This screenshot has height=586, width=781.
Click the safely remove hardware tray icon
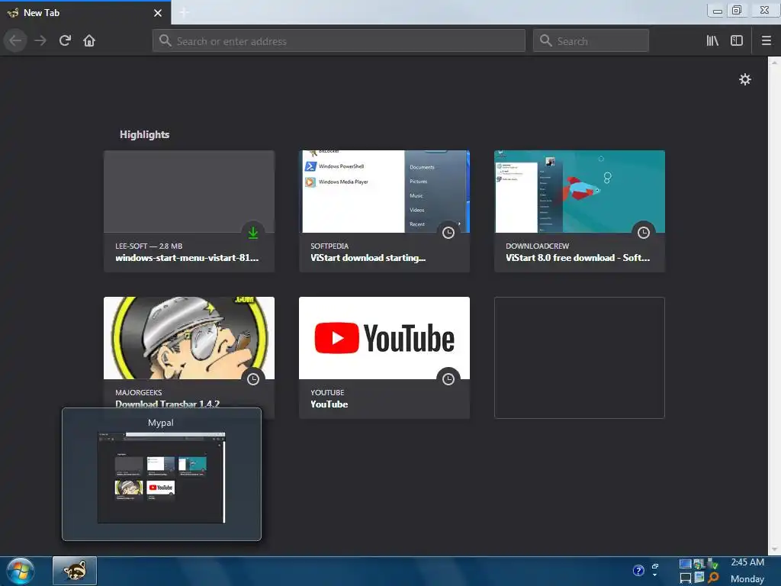tap(712, 564)
